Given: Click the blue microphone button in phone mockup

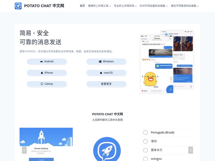Looking at the screenshot, I should pos(170,89).
